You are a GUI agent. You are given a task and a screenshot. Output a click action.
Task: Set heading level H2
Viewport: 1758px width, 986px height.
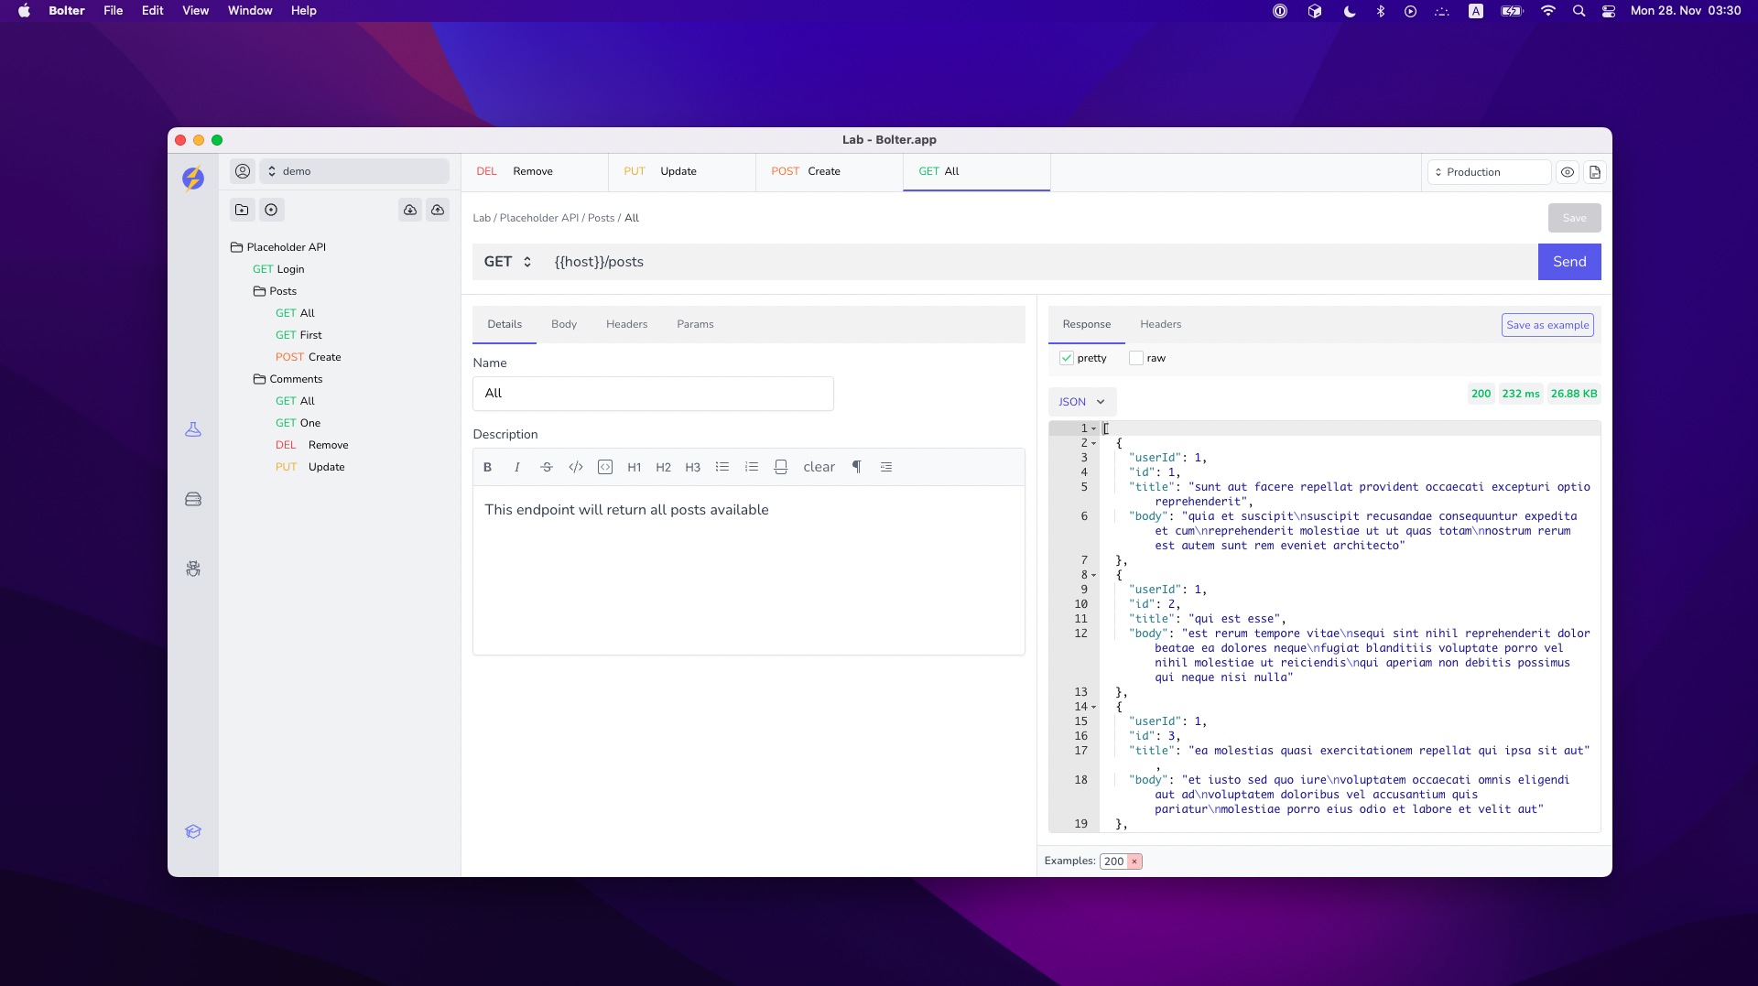point(664,467)
